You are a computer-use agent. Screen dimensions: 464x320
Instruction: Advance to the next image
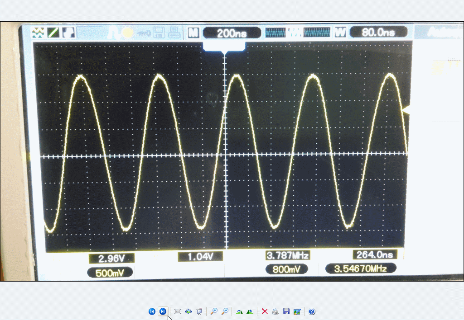[162, 311]
